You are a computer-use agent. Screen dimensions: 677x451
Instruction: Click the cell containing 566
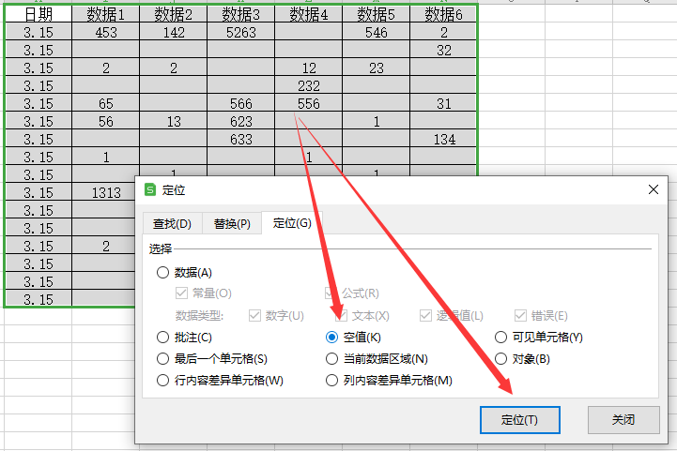point(241,103)
